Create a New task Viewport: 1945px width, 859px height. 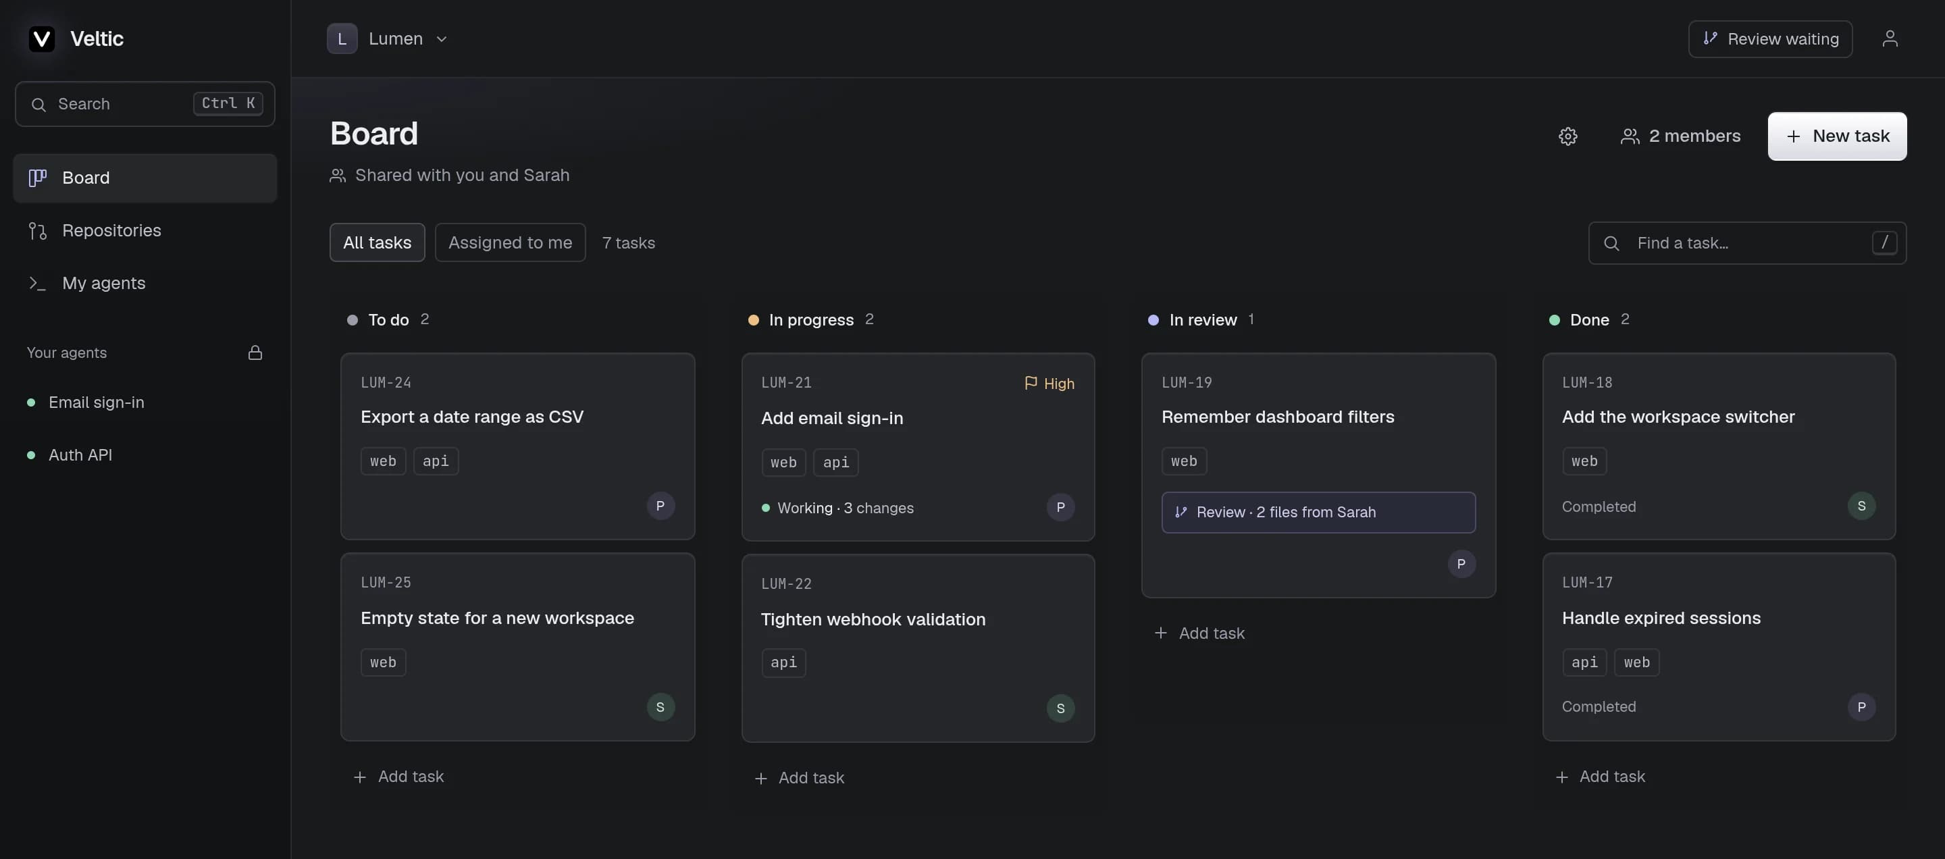1836,136
